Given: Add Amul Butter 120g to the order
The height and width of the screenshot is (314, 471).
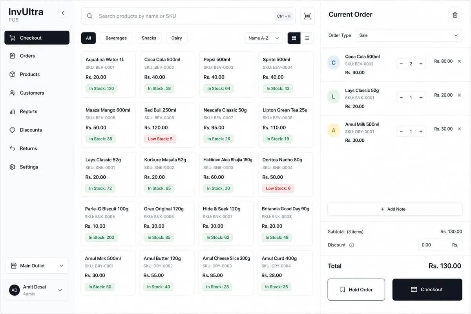Looking at the screenshot, I should coord(167,273).
